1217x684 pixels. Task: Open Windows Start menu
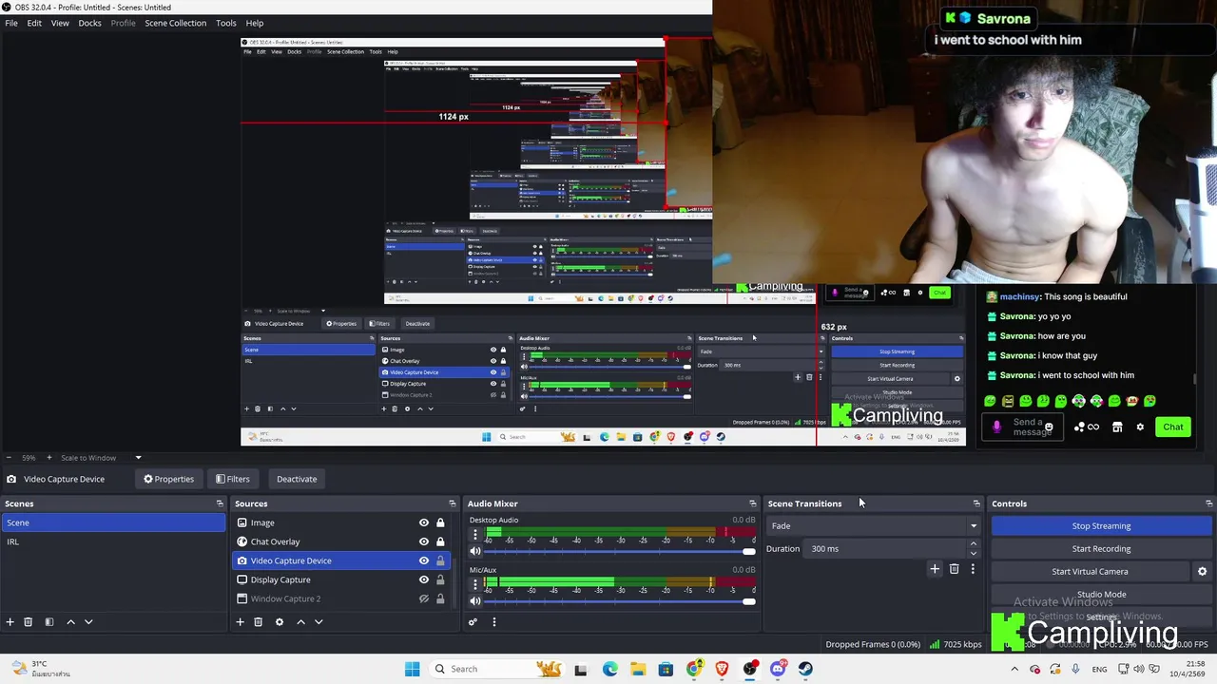coord(412,669)
